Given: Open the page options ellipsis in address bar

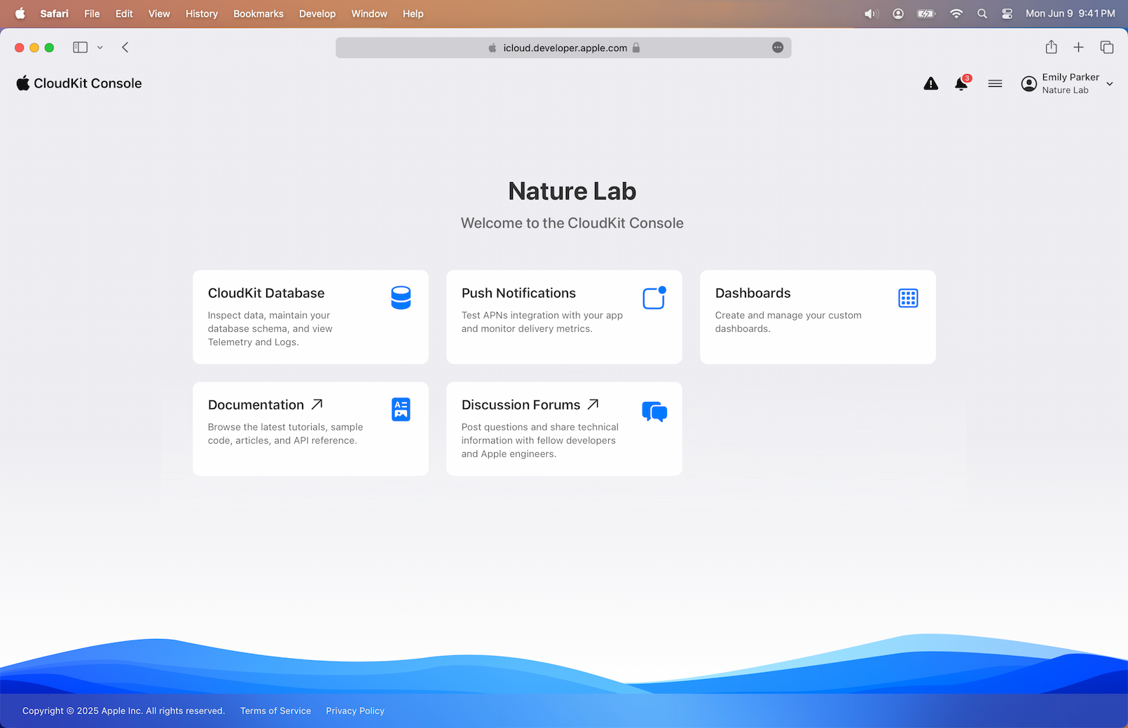Looking at the screenshot, I should tap(778, 48).
